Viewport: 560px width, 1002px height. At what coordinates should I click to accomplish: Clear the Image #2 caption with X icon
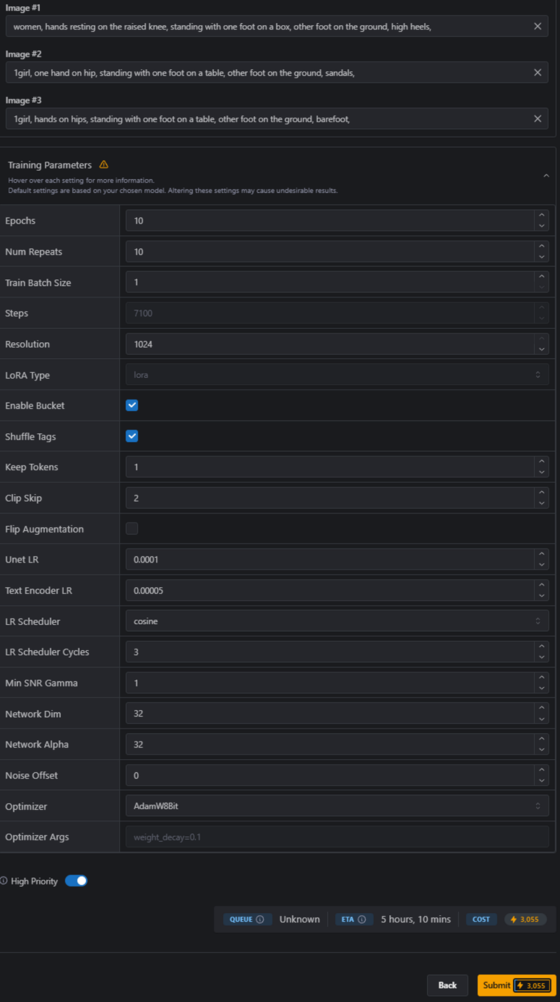click(x=538, y=73)
